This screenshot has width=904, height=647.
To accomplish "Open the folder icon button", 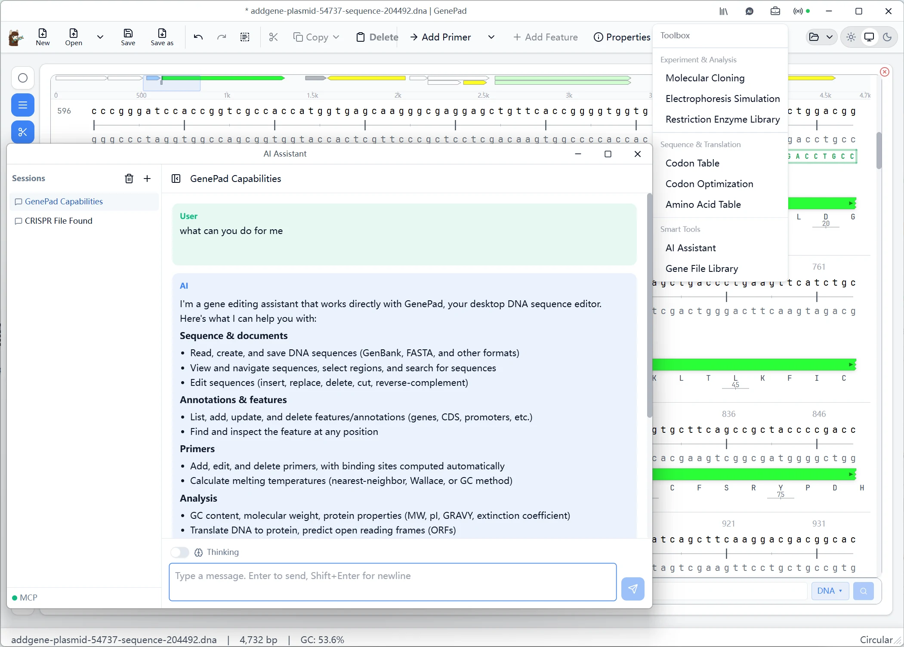I will coord(814,37).
